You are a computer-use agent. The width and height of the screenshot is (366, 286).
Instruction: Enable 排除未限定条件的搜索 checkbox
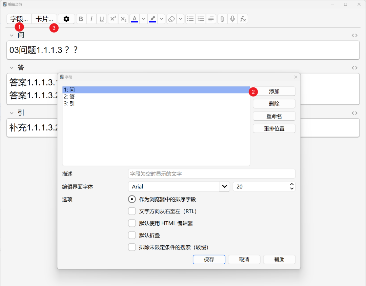pyautogui.click(x=132, y=247)
